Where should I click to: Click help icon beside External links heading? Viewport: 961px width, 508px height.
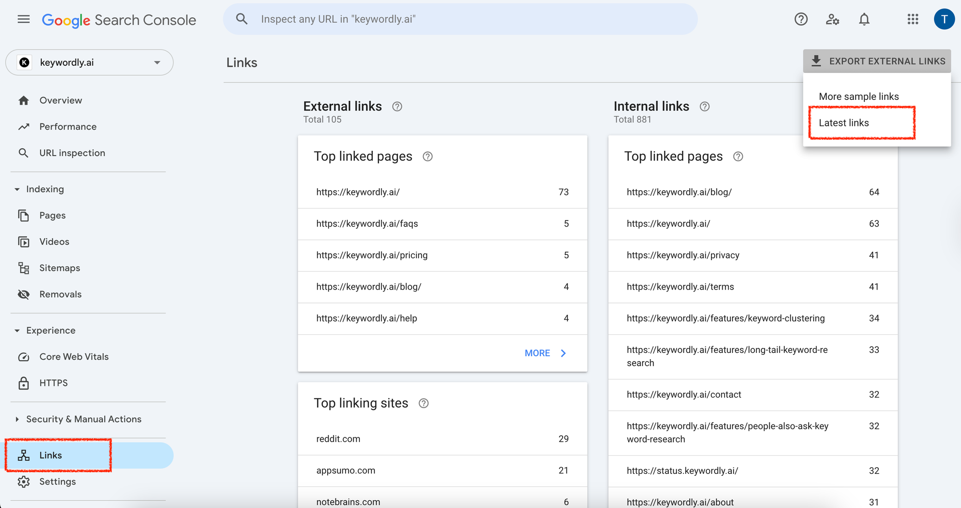(x=397, y=107)
